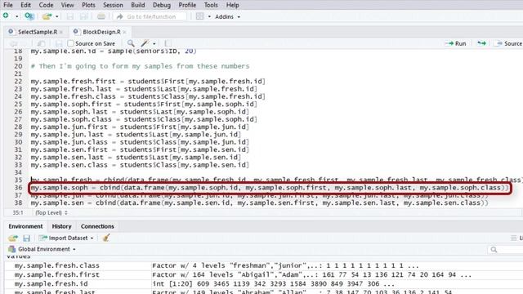
Task: Click the editor back navigation arrow
Action: pyautogui.click(x=14, y=43)
